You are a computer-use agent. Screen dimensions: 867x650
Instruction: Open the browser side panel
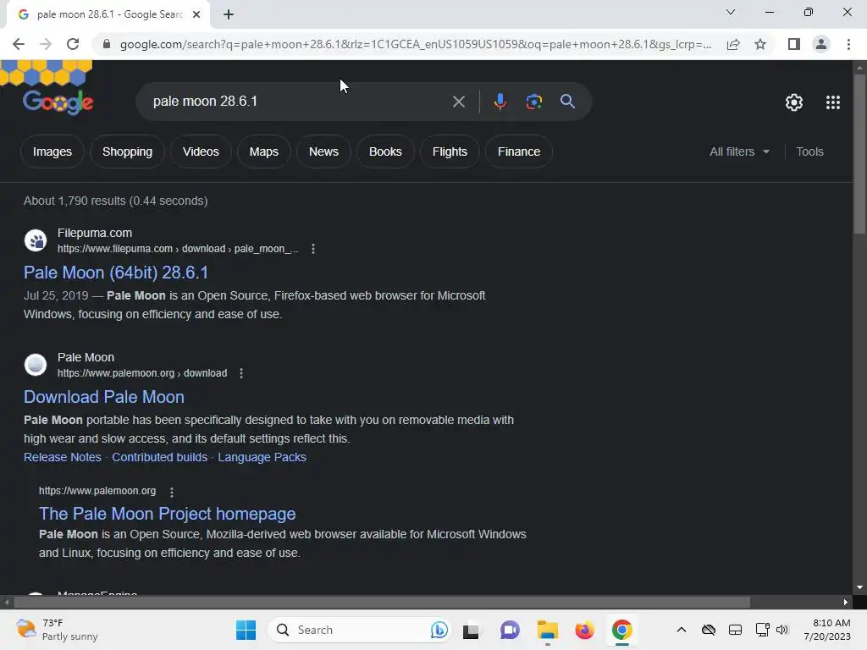click(x=794, y=44)
